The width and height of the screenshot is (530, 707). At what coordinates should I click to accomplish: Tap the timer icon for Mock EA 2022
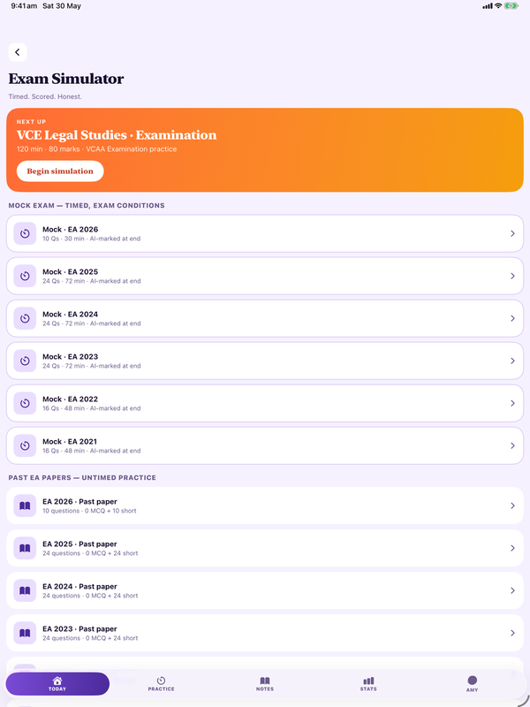(25, 403)
